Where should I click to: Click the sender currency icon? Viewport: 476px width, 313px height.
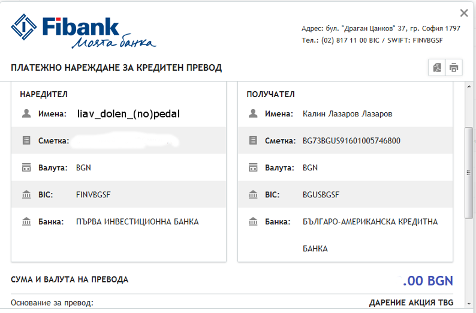pyautogui.click(x=26, y=168)
